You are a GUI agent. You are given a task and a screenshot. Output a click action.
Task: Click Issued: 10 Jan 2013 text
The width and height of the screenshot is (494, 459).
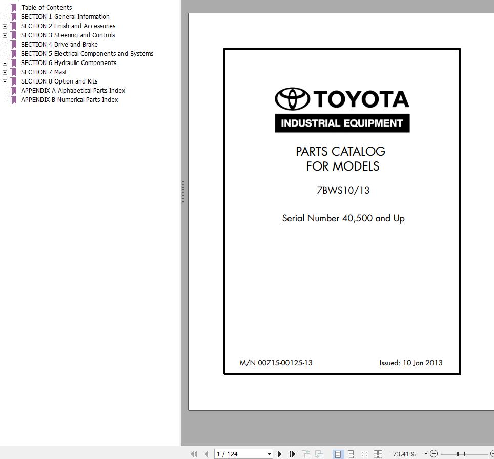(x=411, y=363)
